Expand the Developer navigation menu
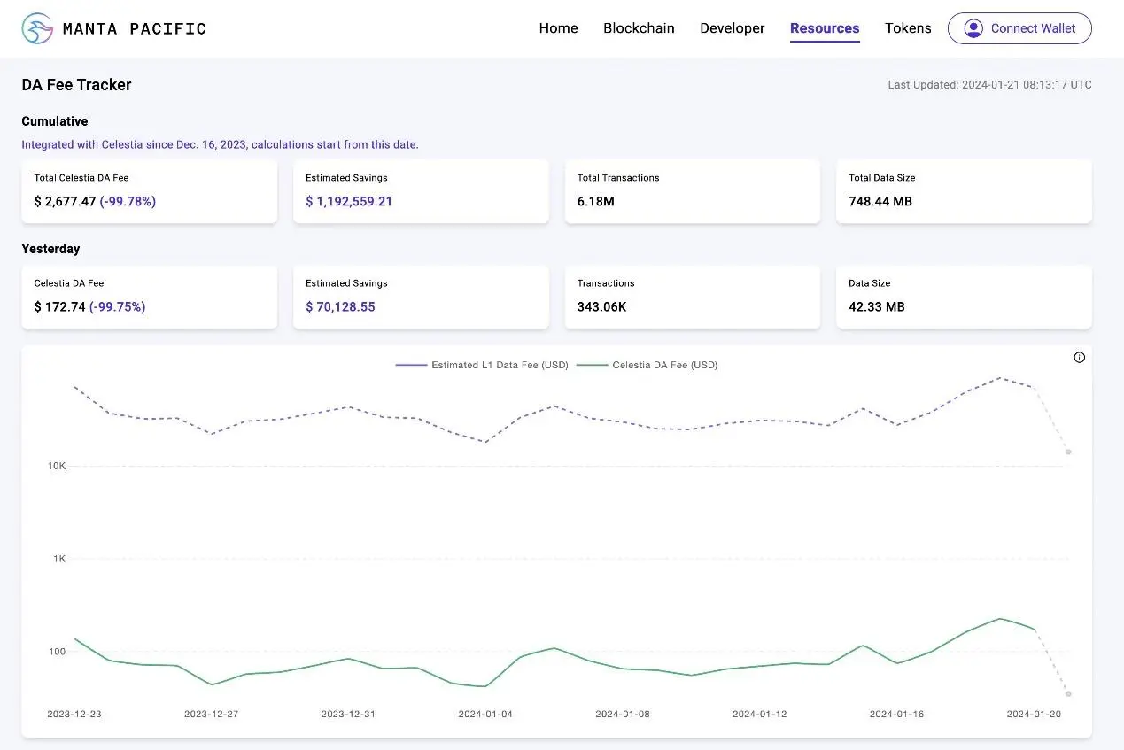 point(732,28)
